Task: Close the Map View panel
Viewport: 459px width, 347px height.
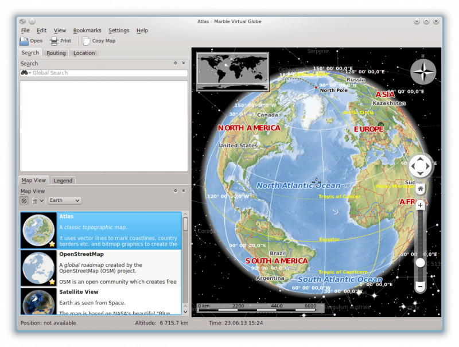Action: (x=184, y=191)
